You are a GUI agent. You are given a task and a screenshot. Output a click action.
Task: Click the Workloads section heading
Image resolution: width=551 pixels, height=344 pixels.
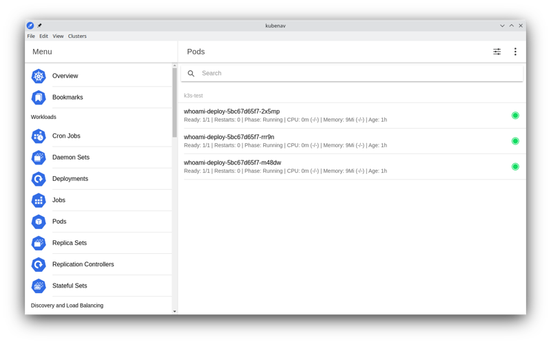point(43,117)
